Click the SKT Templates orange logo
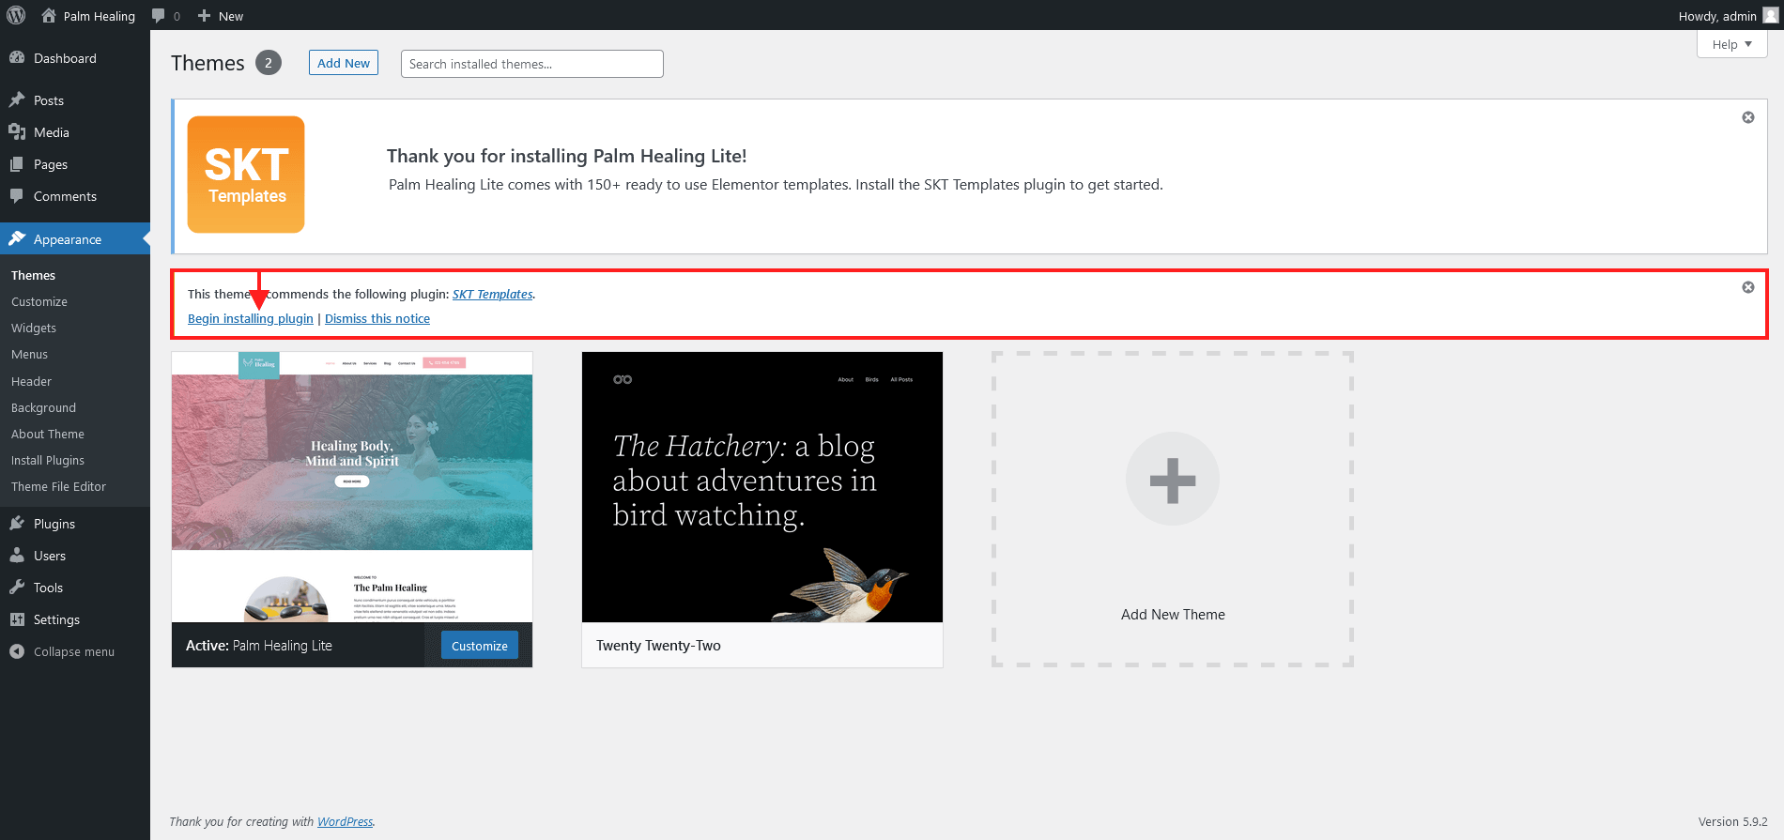Viewport: 1784px width, 840px height. point(246,175)
